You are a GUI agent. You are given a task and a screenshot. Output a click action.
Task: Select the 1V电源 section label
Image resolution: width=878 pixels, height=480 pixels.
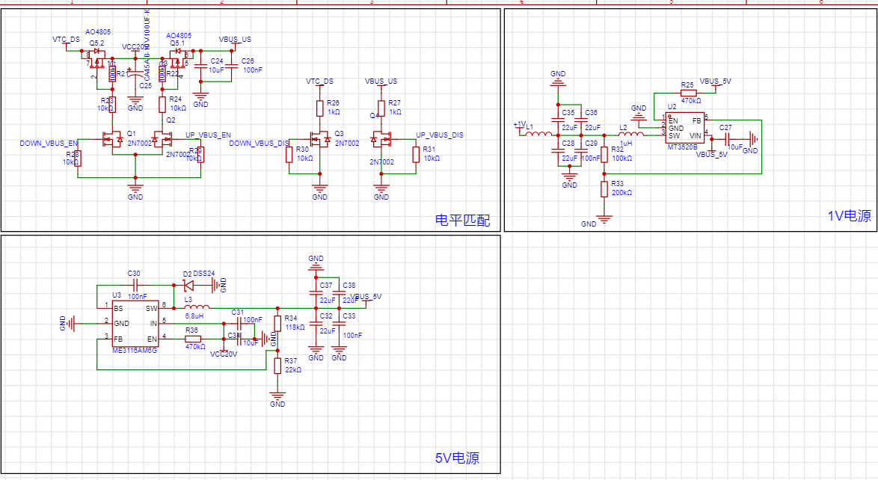849,216
